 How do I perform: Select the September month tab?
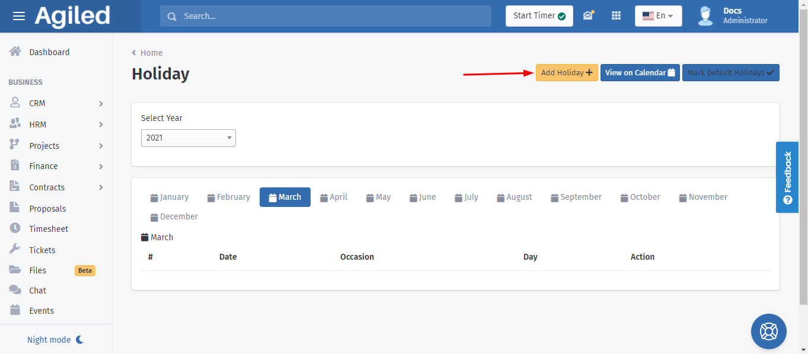click(x=576, y=197)
